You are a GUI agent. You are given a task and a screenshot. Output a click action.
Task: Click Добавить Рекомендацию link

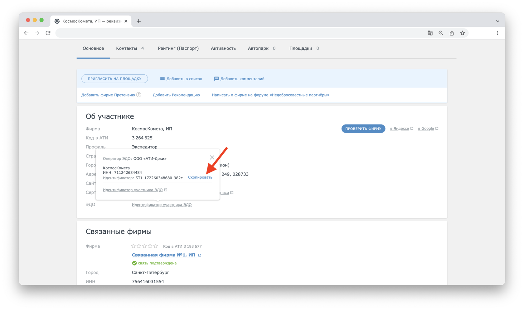click(x=176, y=95)
